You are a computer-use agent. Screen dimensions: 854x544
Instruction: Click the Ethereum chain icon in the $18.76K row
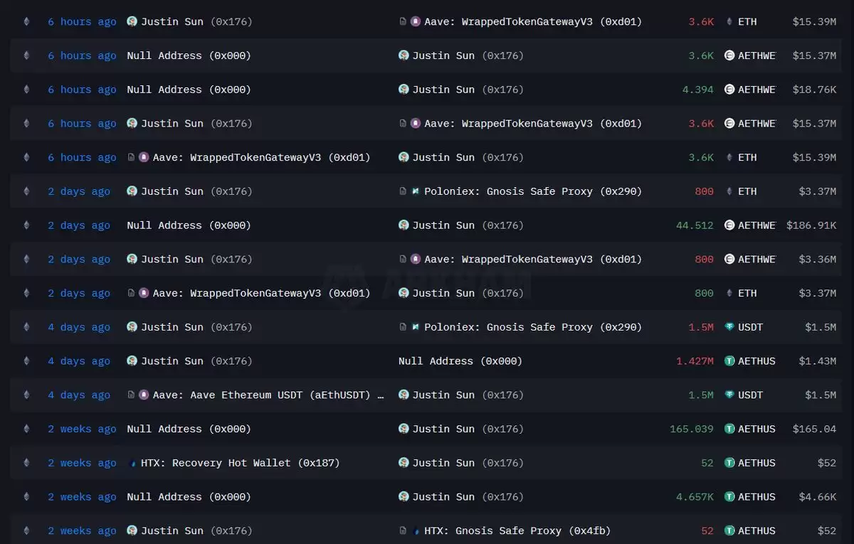[x=26, y=90]
